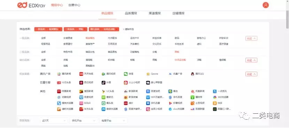Select the 爱奇艺 channel icon
The width and height of the screenshot is (289, 128).
(103, 97)
